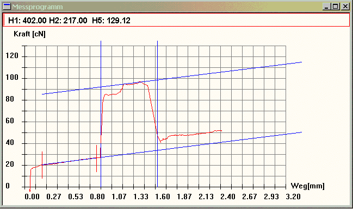The height and width of the screenshot is (209, 353).
Task: Click the Weg[mm] axis label
Action: click(x=307, y=186)
